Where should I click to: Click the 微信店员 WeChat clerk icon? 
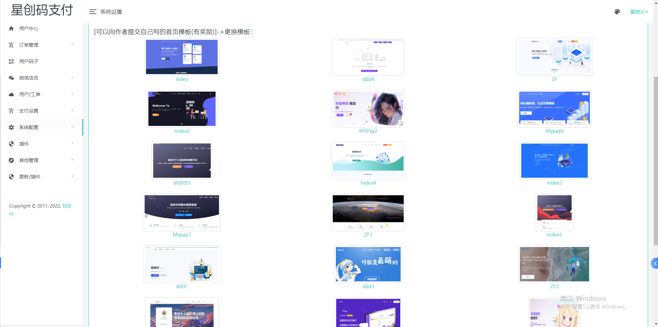pyautogui.click(x=11, y=78)
